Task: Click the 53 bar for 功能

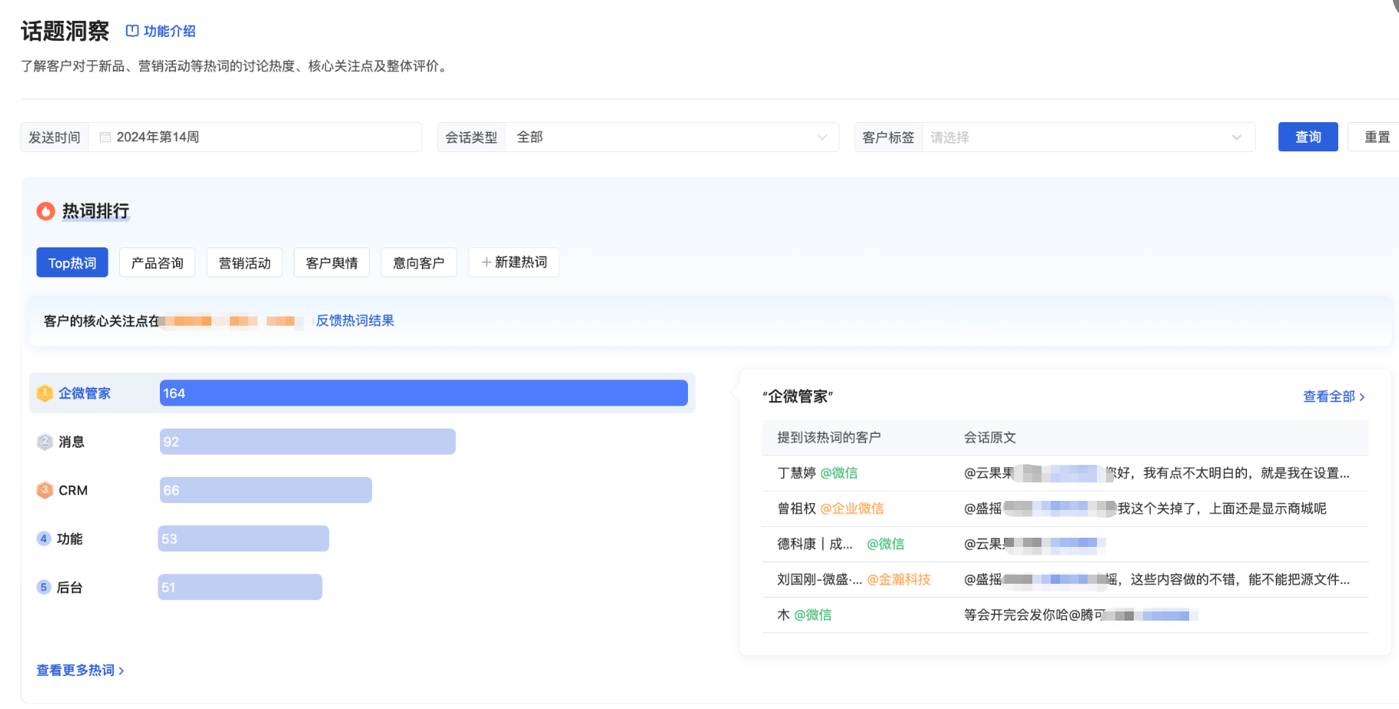Action: (x=244, y=538)
